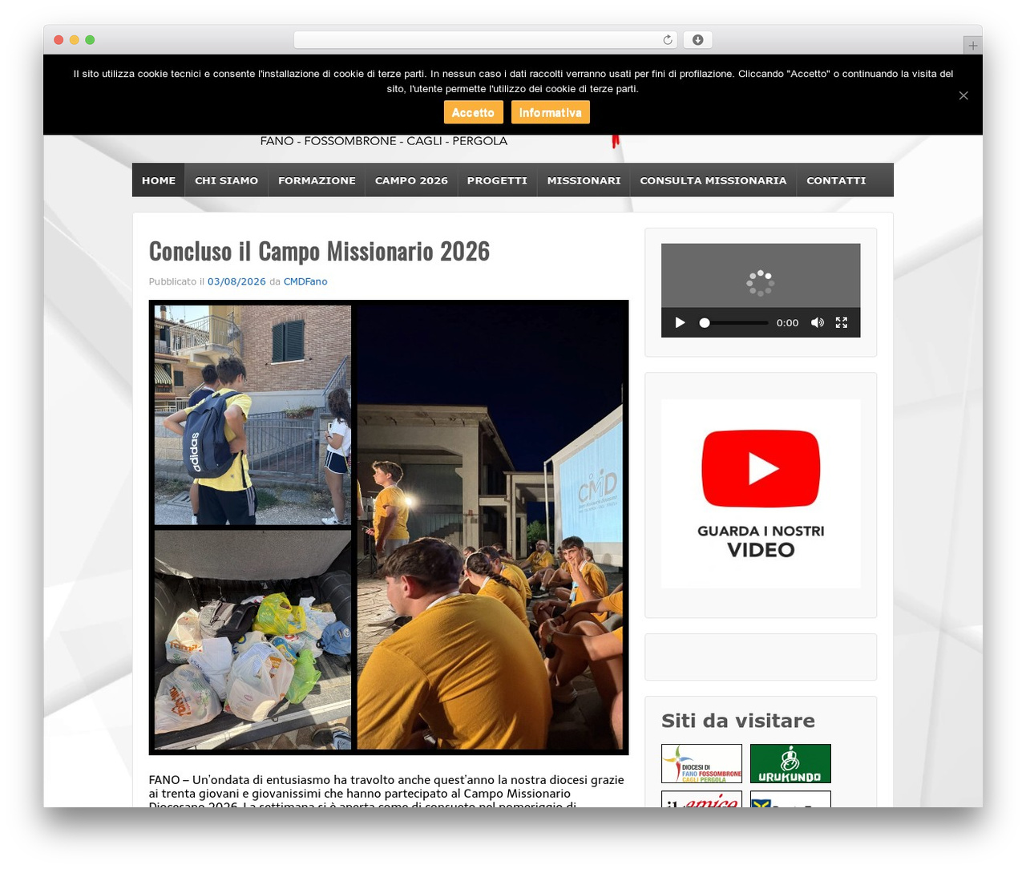Click the YouTube Guarda i nostri video banner

(x=761, y=494)
